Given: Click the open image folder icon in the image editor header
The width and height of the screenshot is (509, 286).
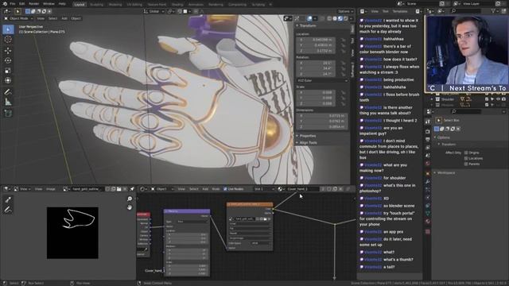Looking at the screenshot, I should 119,189.
